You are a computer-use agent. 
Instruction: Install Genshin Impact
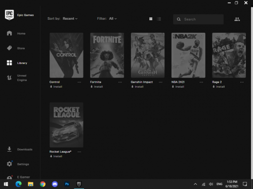pyautogui.click(x=138, y=87)
